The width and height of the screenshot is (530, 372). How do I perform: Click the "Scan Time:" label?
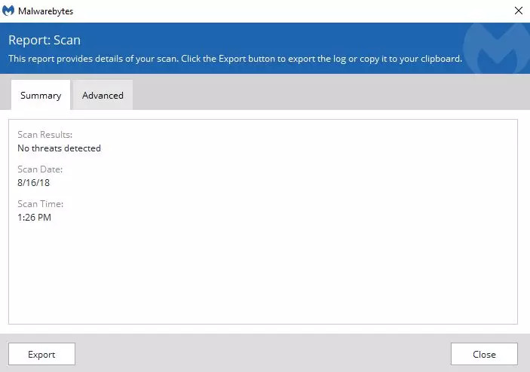point(40,204)
